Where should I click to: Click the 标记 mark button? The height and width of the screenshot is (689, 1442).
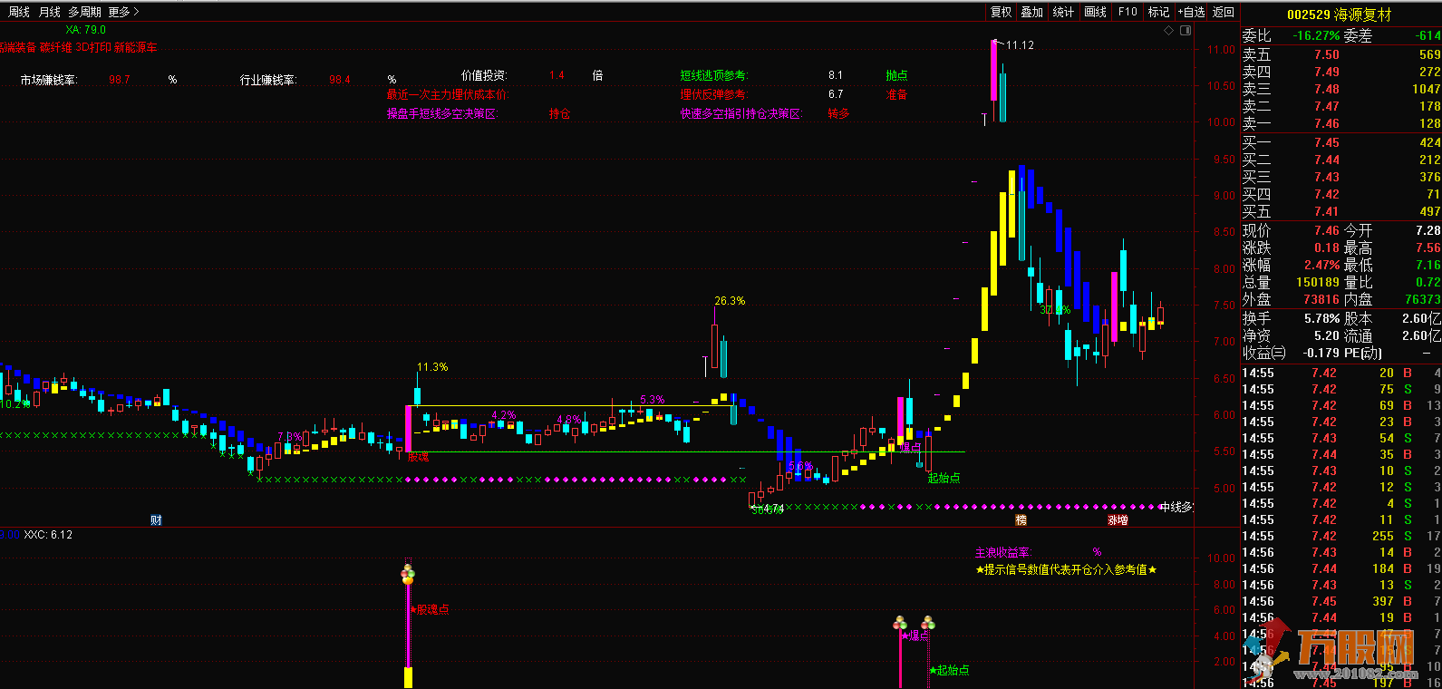point(1158,12)
